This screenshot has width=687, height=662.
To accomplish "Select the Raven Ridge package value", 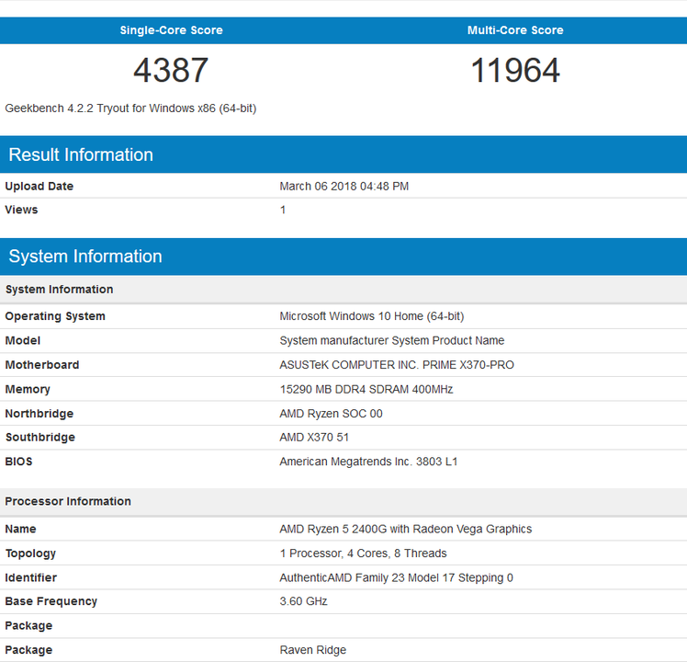I will [313, 650].
